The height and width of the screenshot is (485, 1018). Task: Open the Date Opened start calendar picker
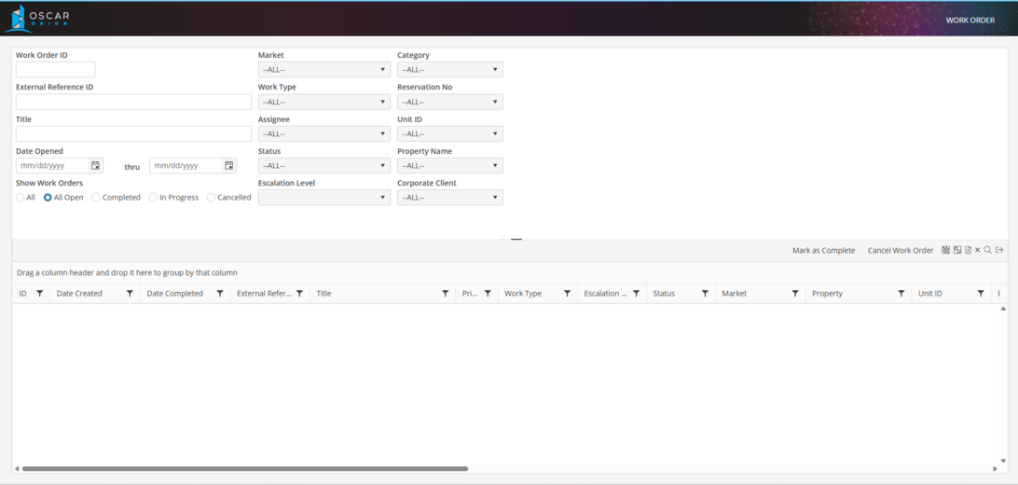click(95, 166)
